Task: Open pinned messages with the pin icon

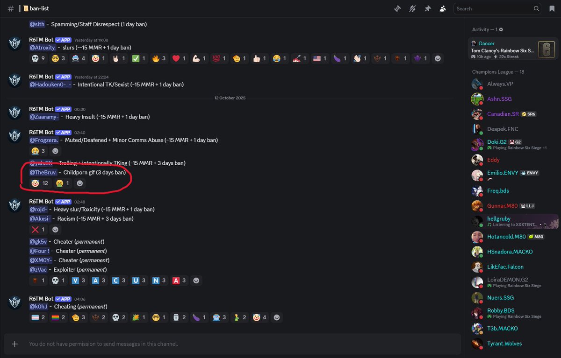Action: [427, 8]
